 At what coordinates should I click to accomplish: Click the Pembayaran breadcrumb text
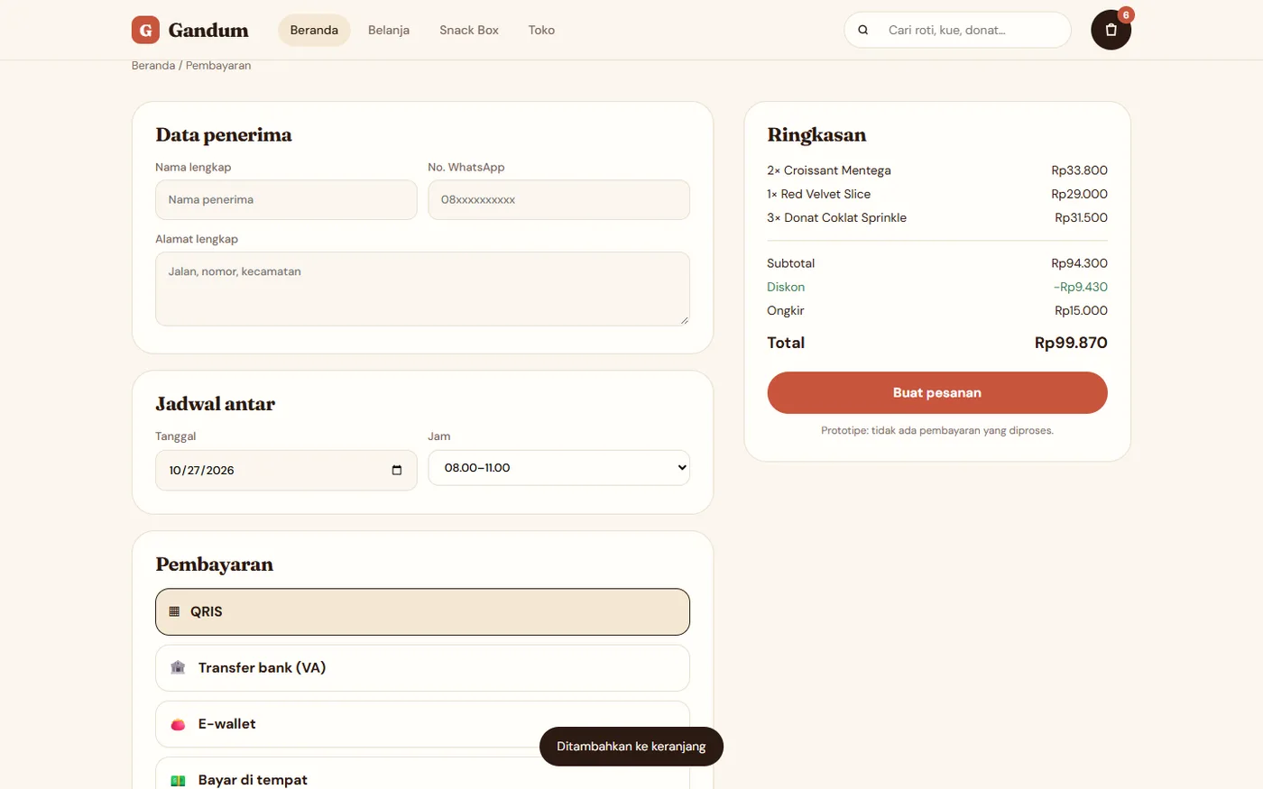click(218, 66)
